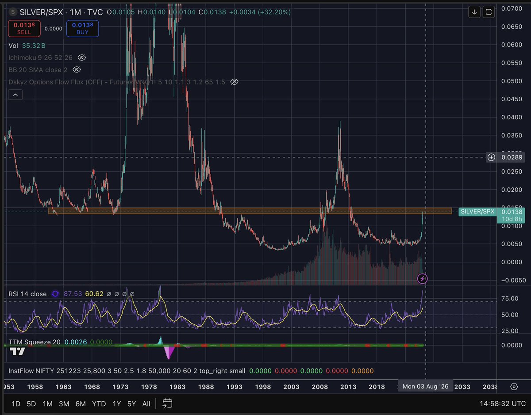Click the RSI value 87.53

pyautogui.click(x=74, y=293)
